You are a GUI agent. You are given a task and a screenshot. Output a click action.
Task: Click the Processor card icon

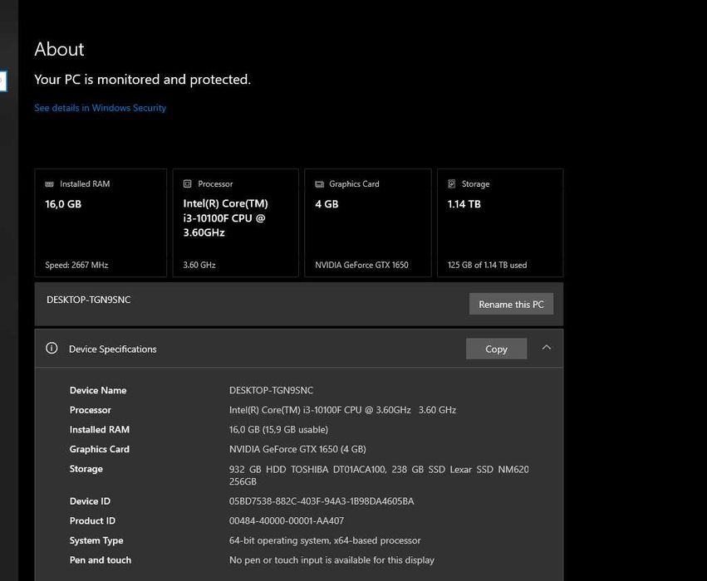189,184
